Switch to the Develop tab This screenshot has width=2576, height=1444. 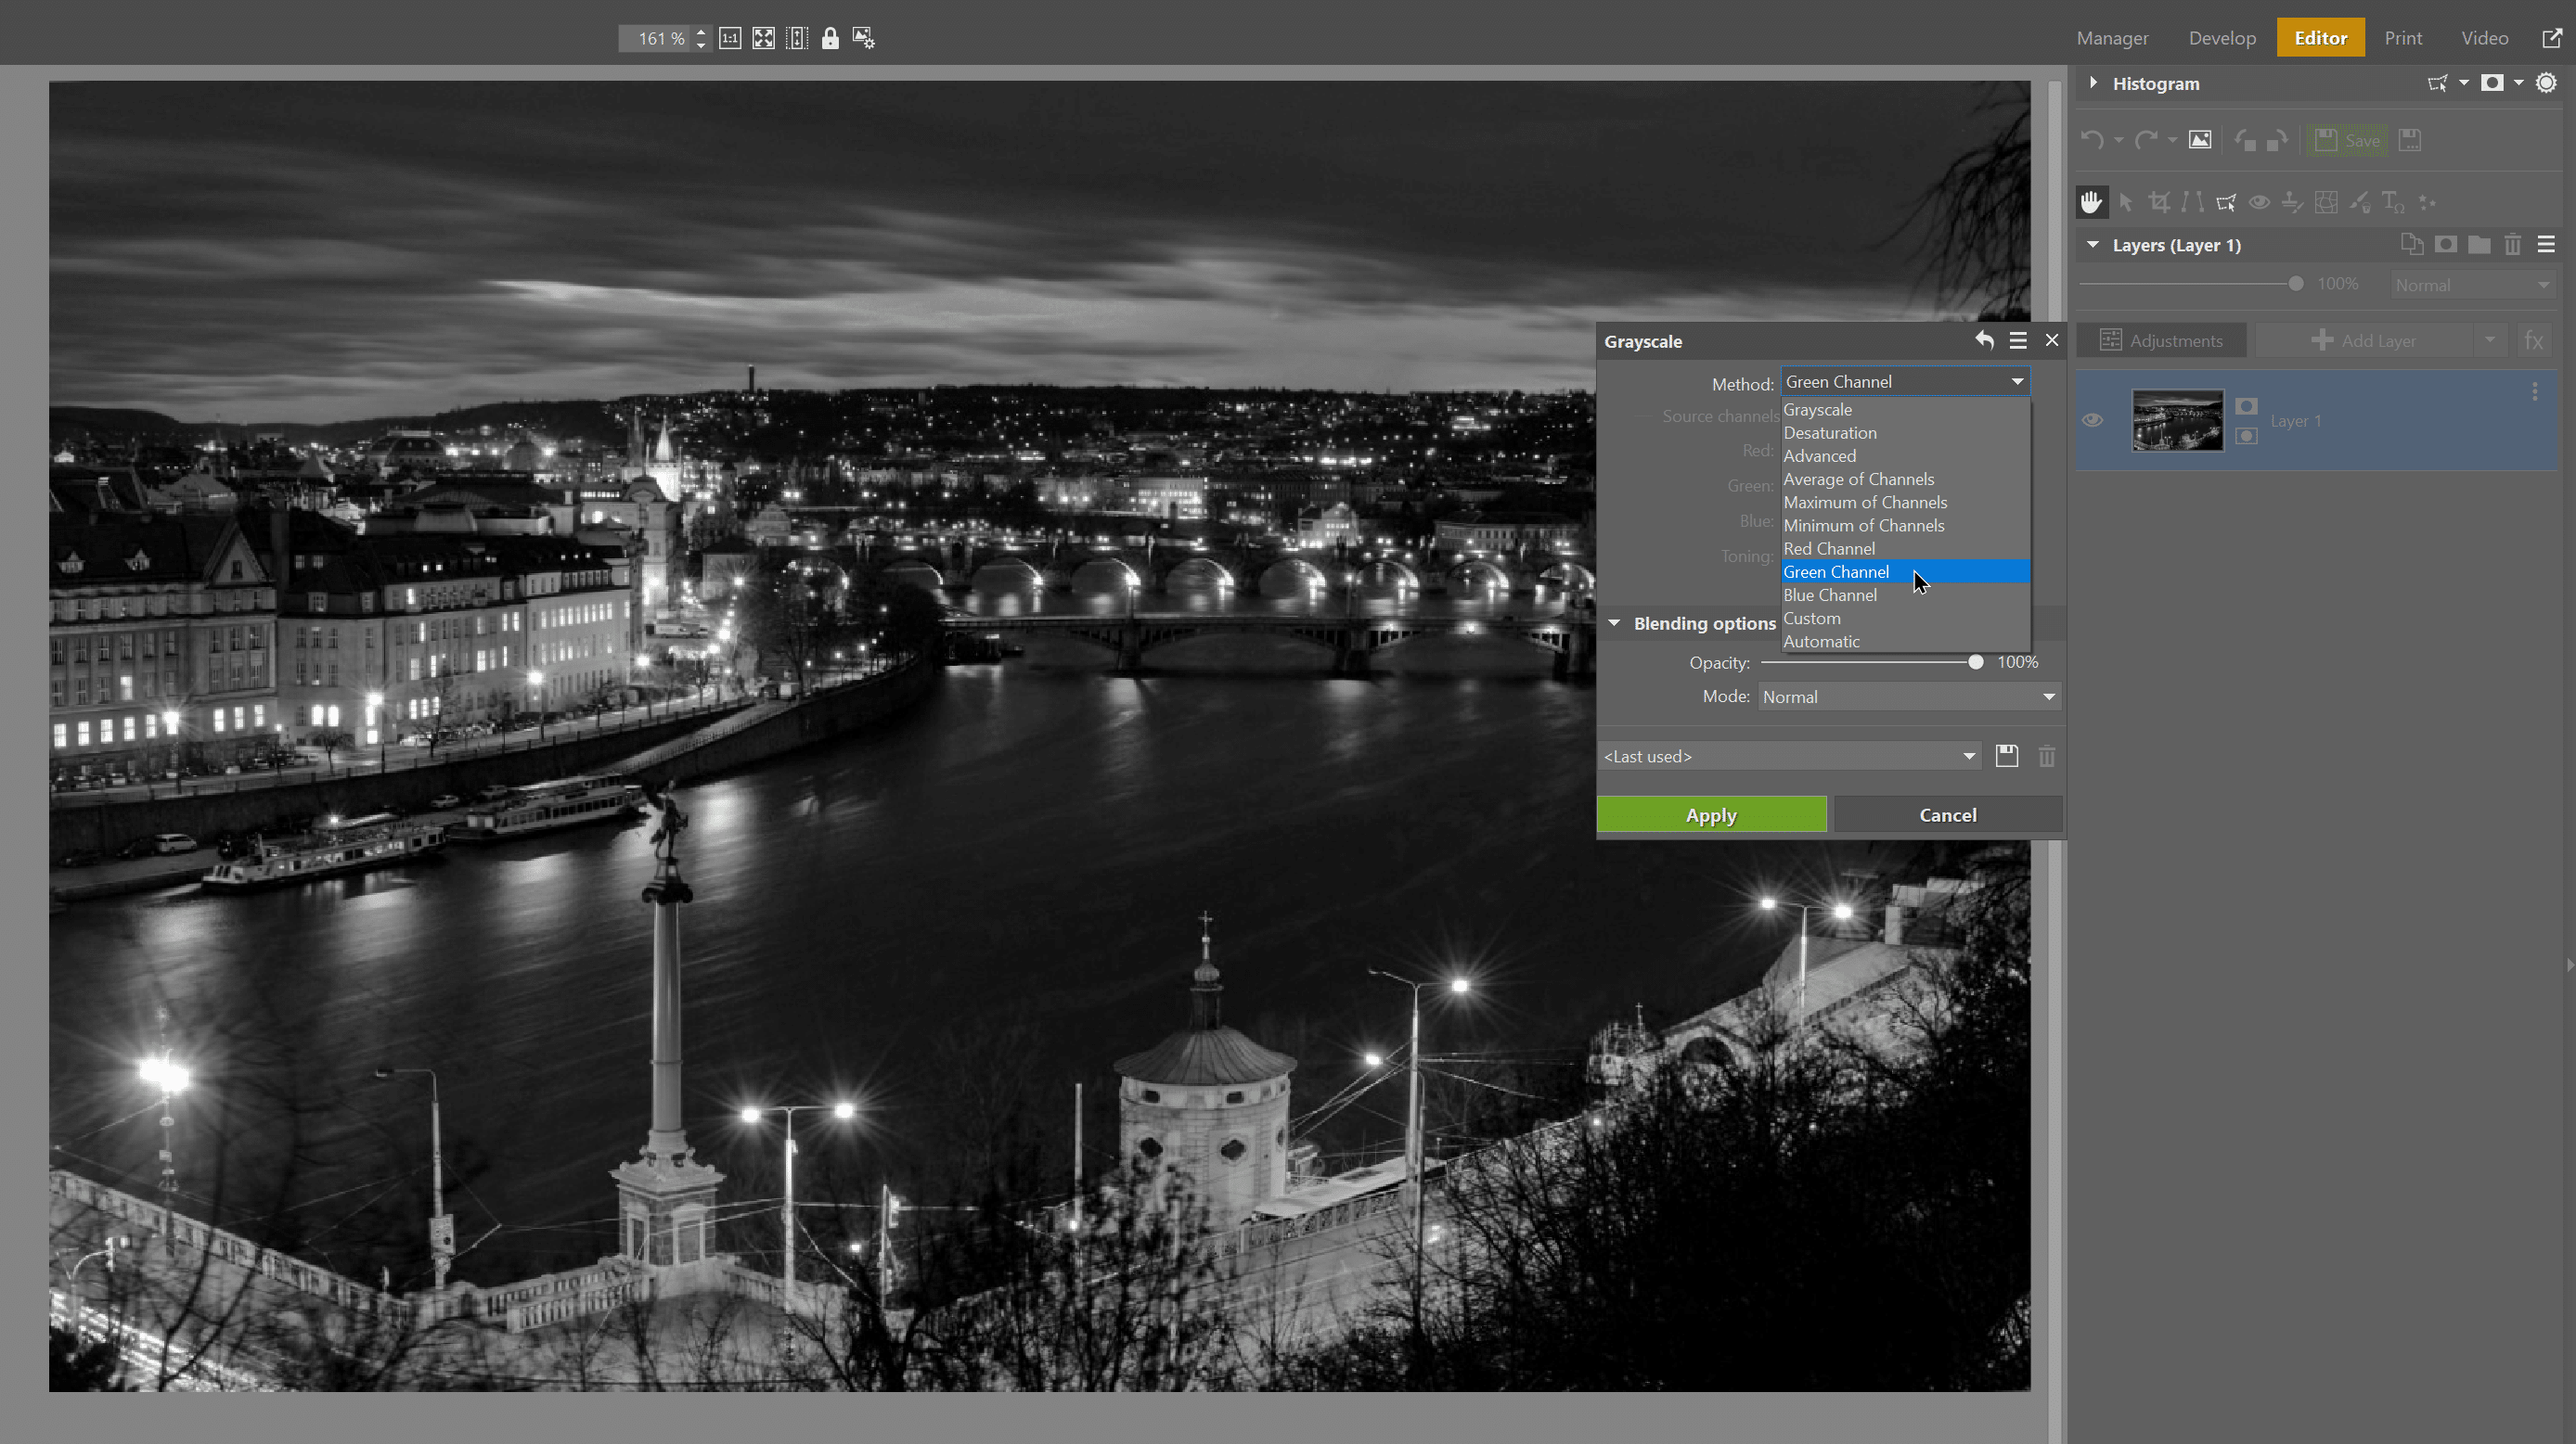click(2222, 38)
